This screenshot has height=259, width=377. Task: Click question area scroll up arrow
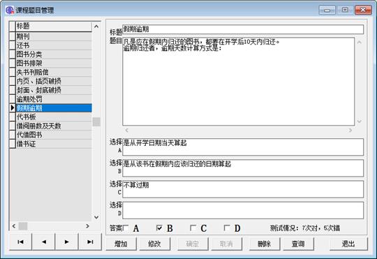coord(360,43)
